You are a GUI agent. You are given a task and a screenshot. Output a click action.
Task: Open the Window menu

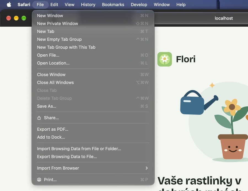tap(162, 5)
